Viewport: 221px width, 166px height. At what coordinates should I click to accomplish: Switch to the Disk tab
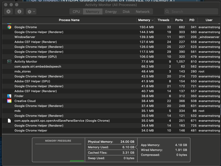(126, 11)
